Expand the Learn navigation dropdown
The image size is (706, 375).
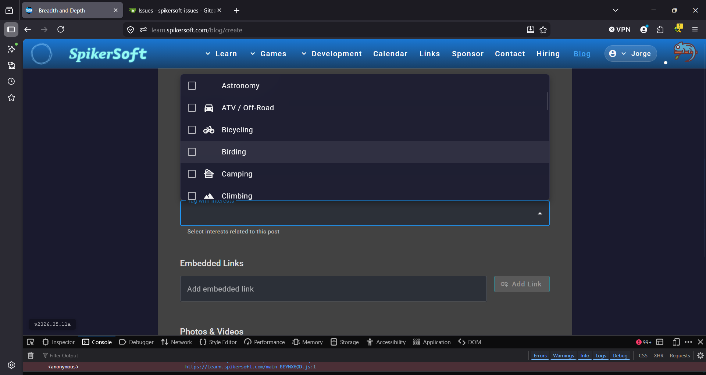tap(221, 54)
